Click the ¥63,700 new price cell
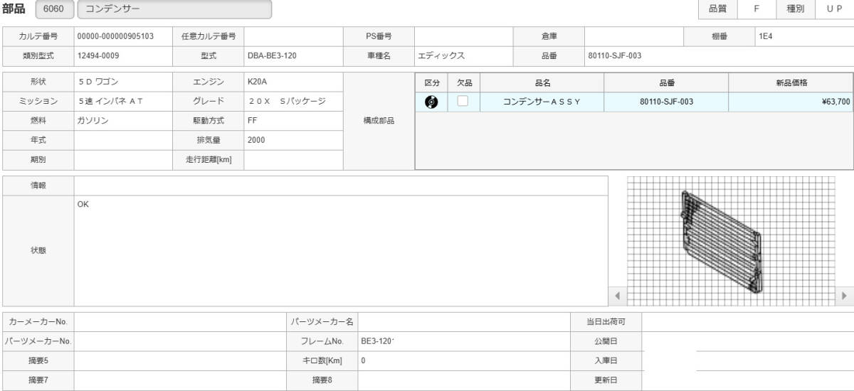The image size is (854, 391). 791,102
